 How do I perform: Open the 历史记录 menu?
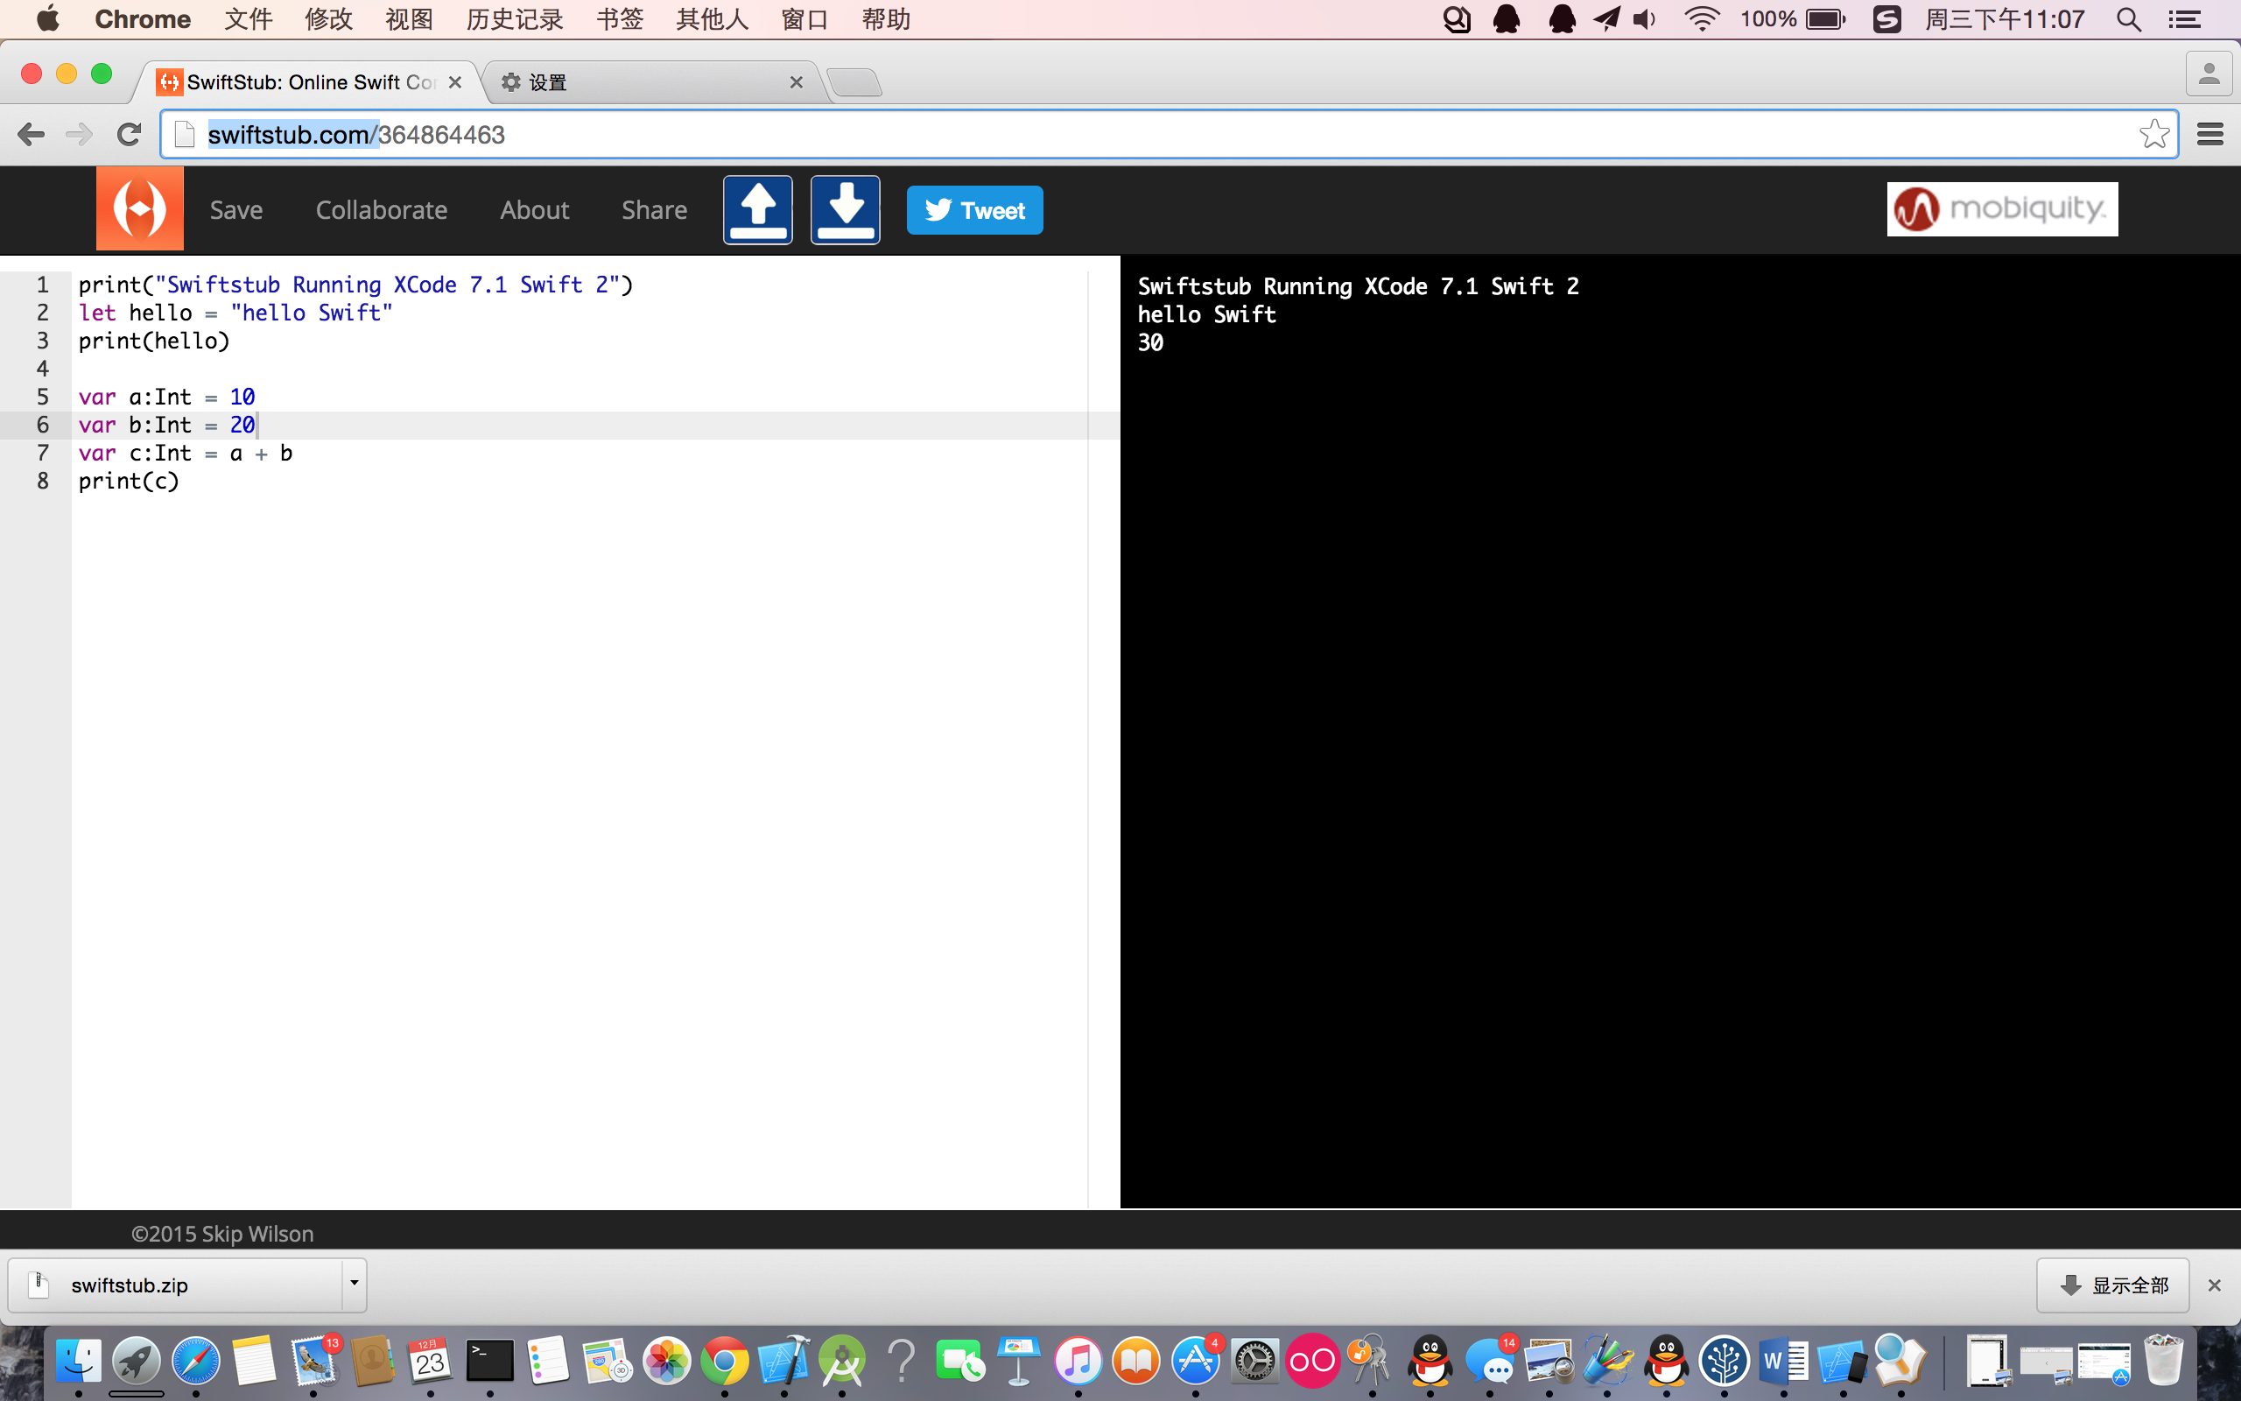click(x=514, y=19)
